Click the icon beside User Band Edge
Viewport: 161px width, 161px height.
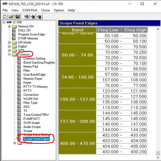pyautogui.click(x=19, y=74)
